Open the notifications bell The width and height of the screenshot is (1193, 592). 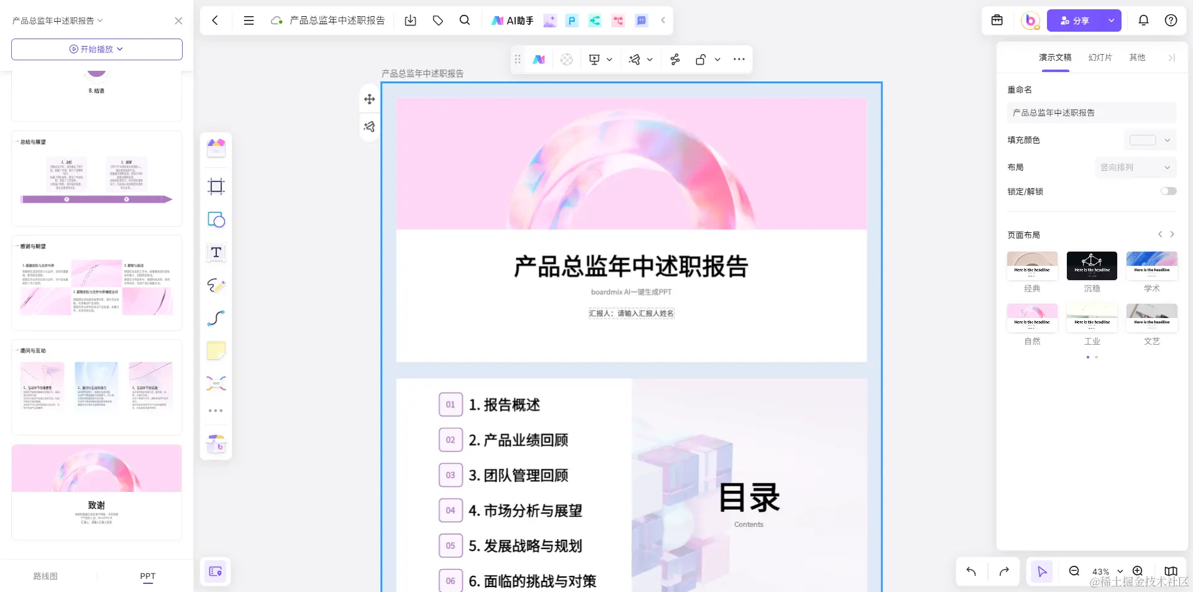tap(1143, 20)
